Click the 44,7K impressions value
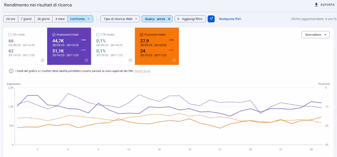This screenshot has height=157, width=337. (58, 41)
